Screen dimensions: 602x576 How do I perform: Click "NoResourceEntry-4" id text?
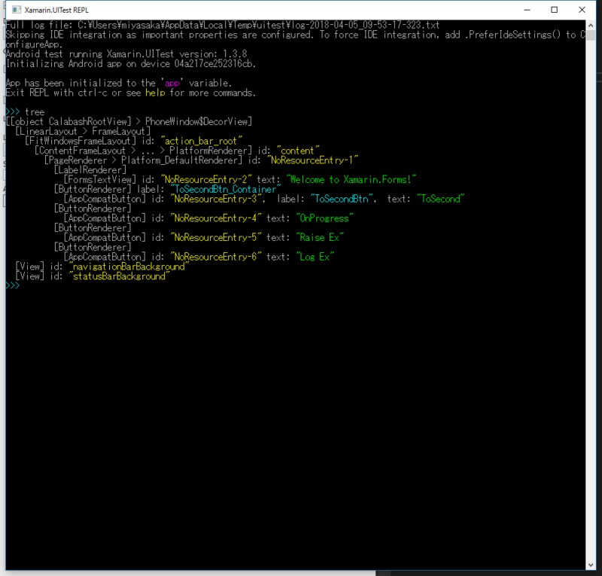coord(216,218)
